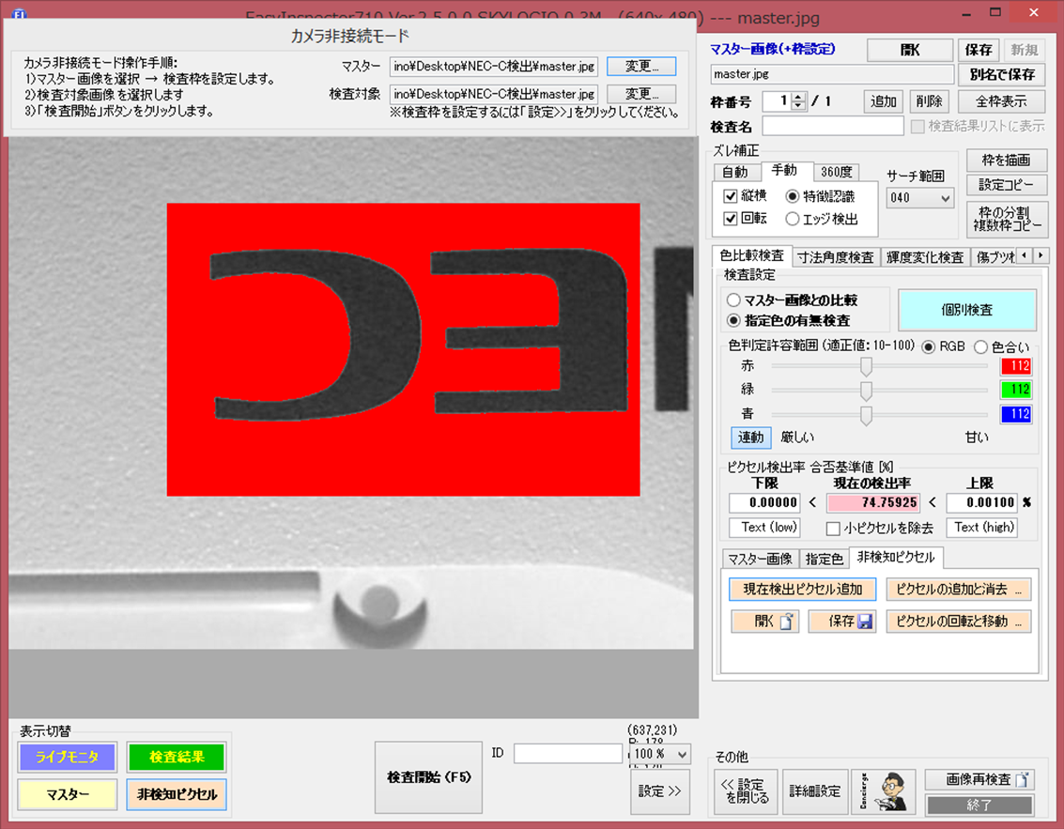Click 現在検出ピクセル追加 button

tap(803, 589)
